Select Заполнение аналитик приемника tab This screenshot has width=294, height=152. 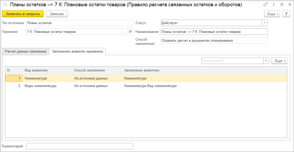point(77,51)
